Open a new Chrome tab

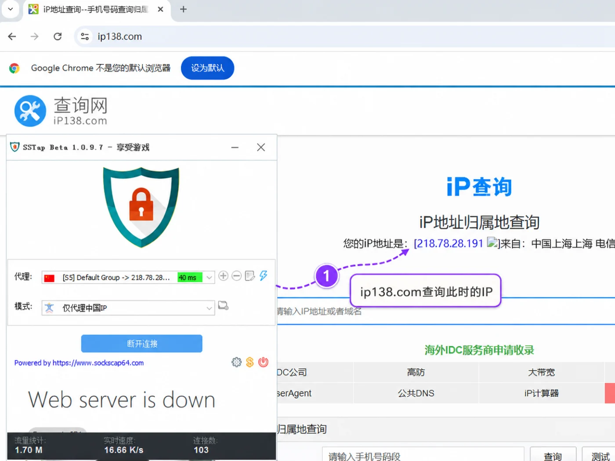pyautogui.click(x=184, y=9)
